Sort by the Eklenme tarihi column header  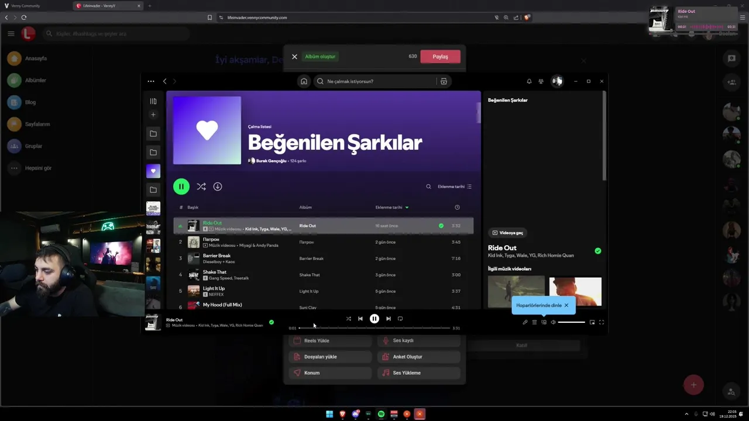391,208
